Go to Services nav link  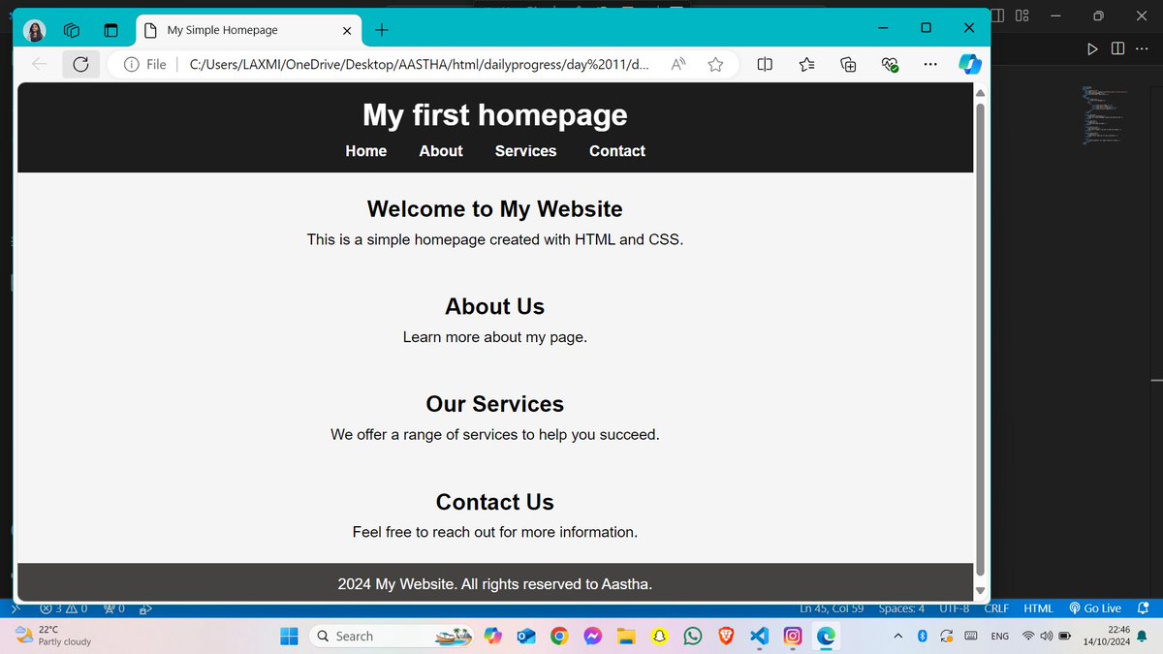click(526, 151)
